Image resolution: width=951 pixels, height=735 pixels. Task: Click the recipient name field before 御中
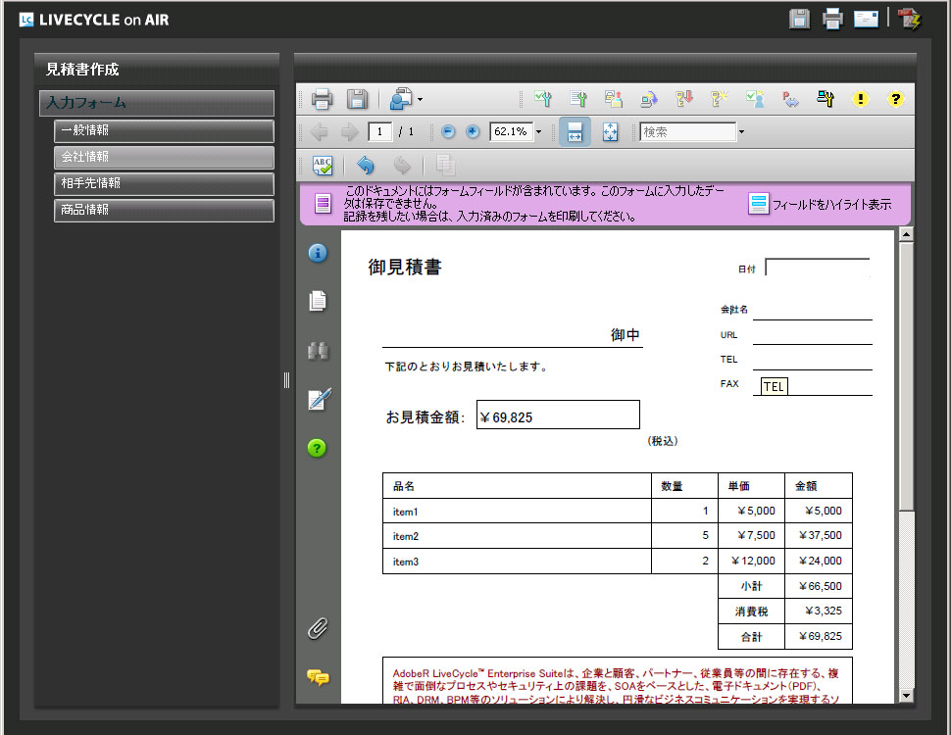tap(495, 335)
